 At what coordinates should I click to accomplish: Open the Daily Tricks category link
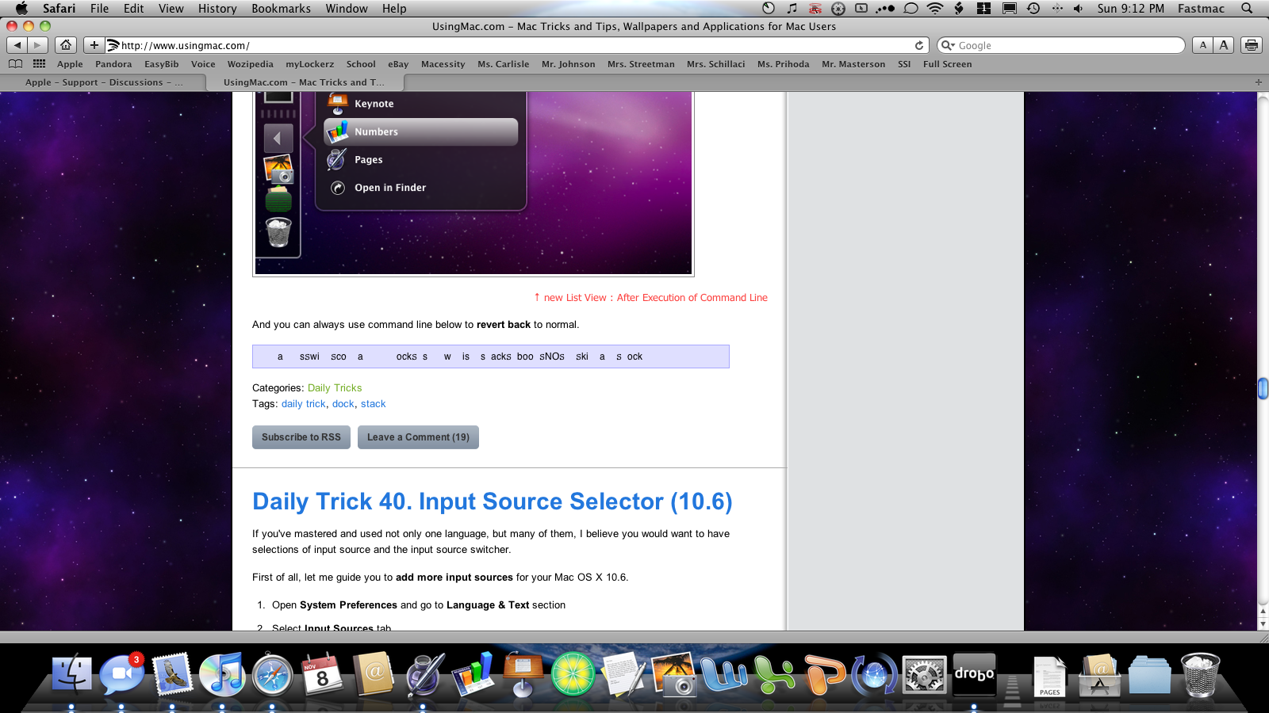click(335, 388)
